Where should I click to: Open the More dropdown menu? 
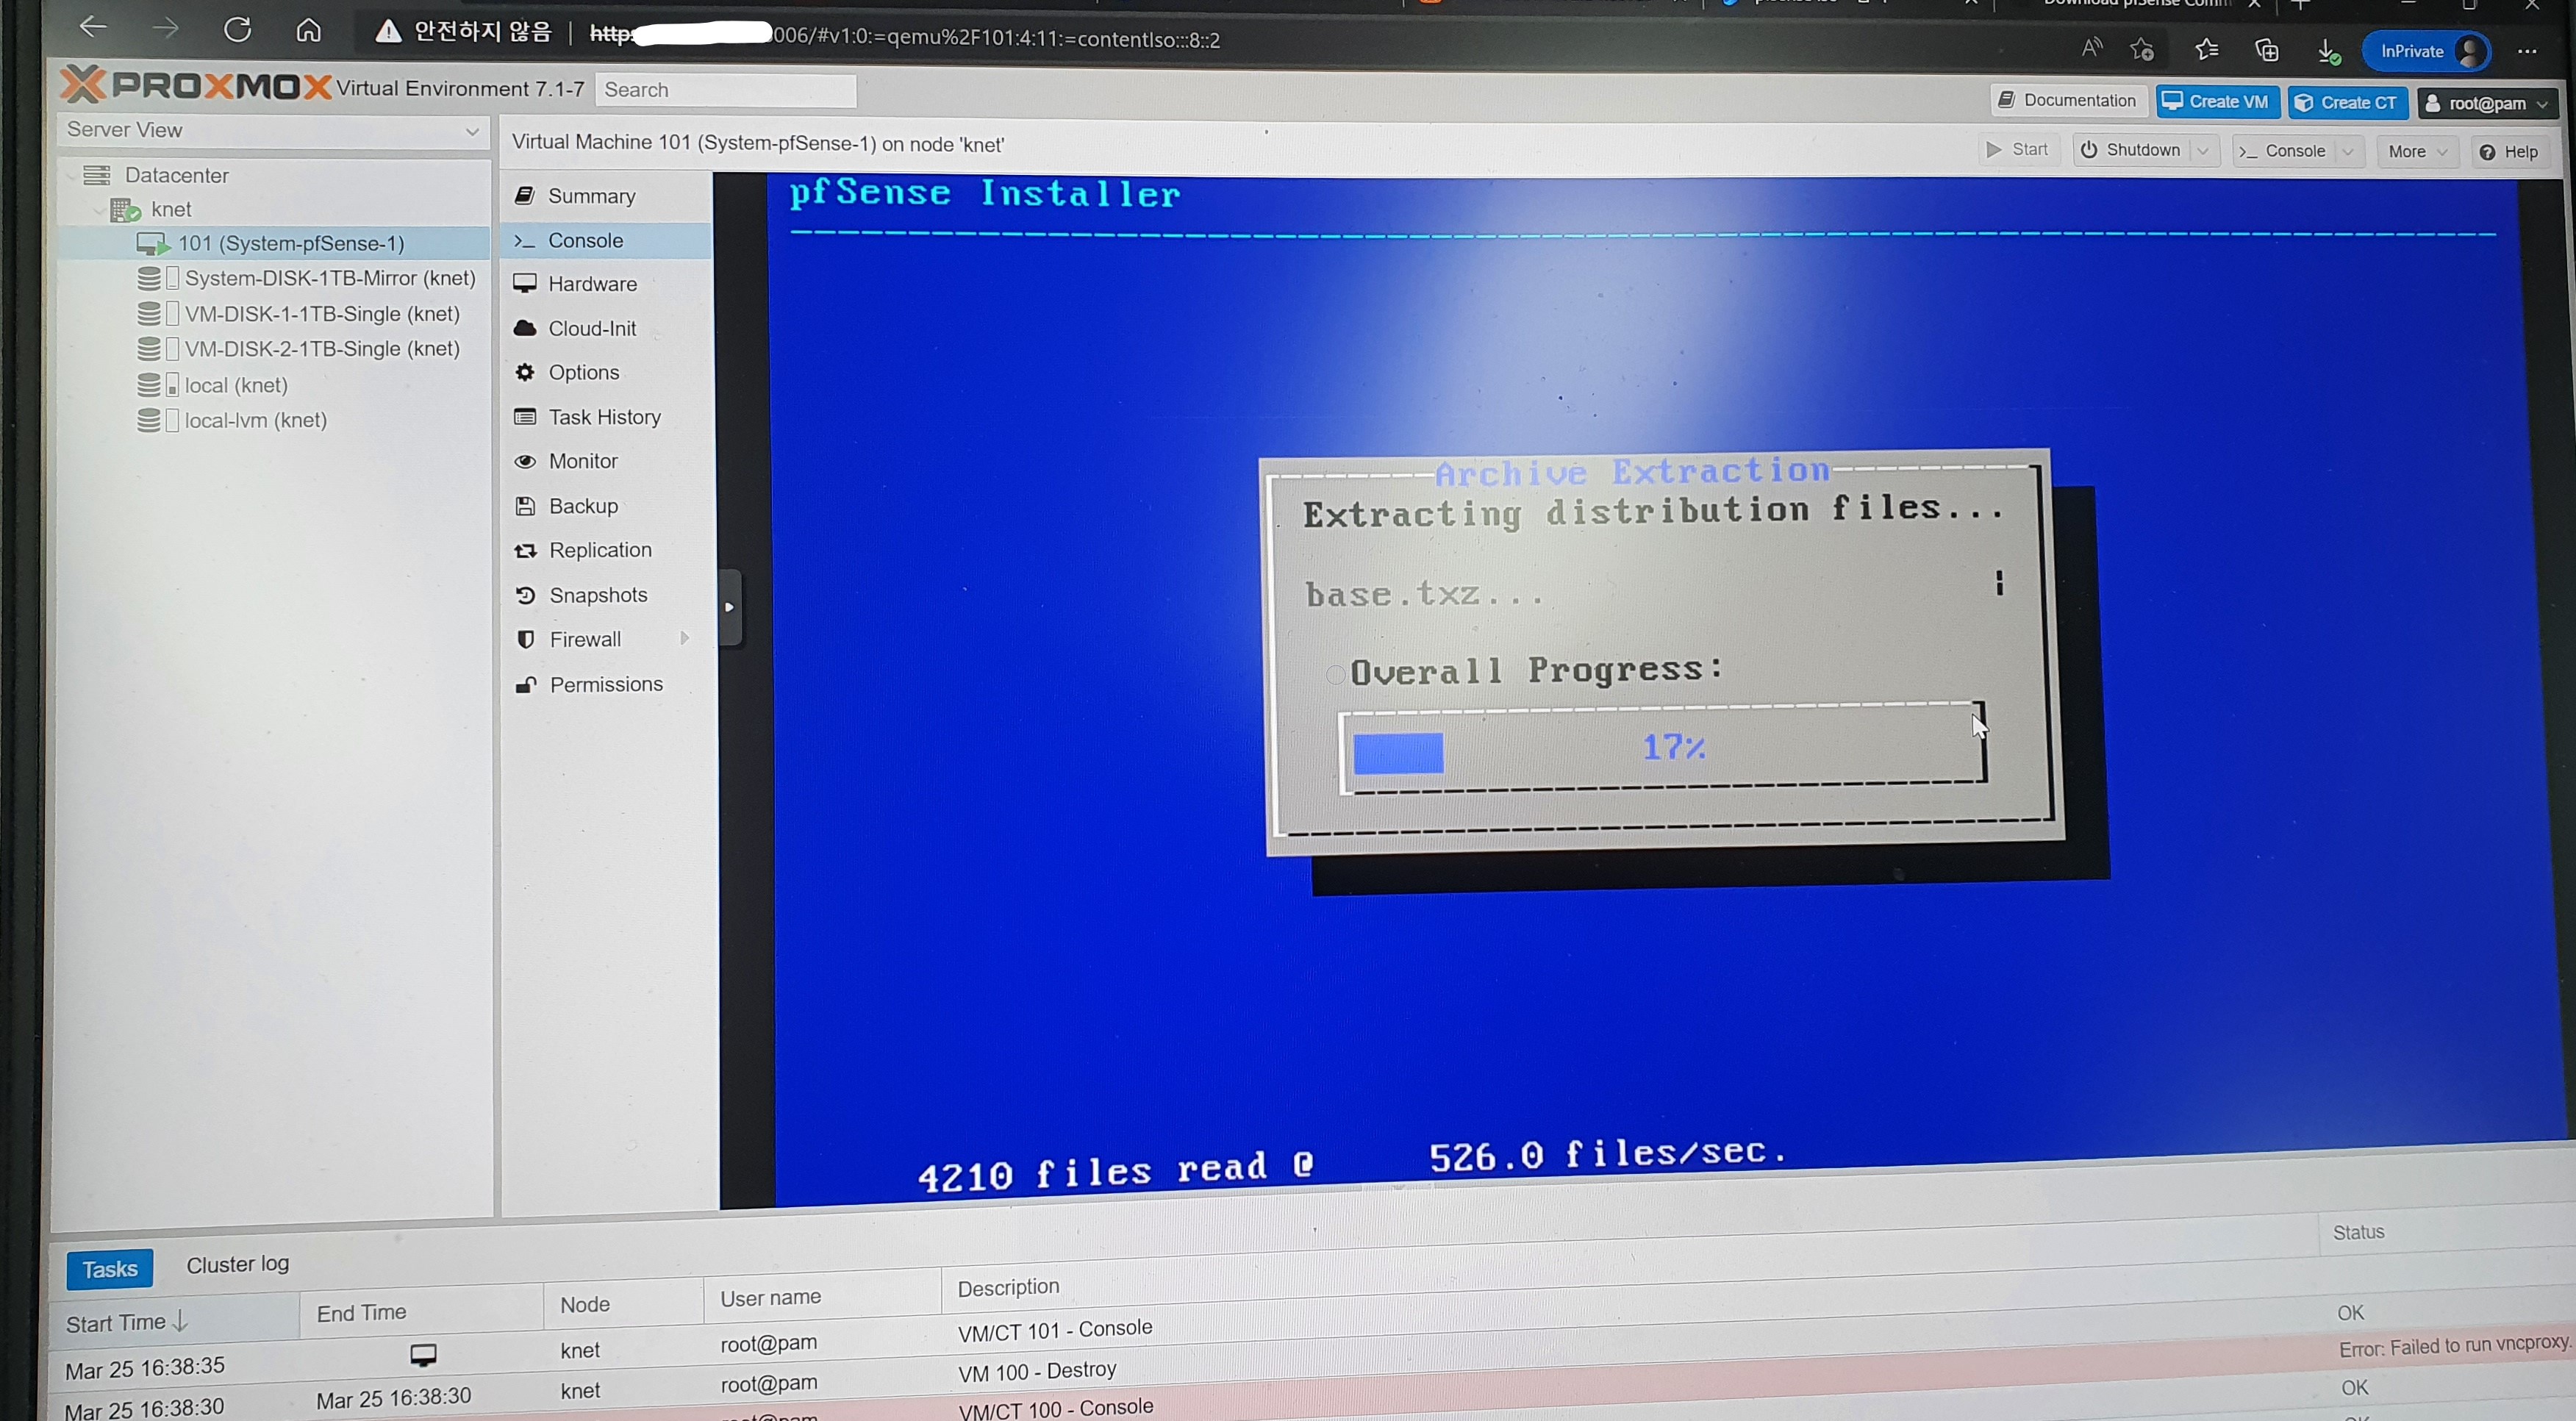coord(2417,152)
